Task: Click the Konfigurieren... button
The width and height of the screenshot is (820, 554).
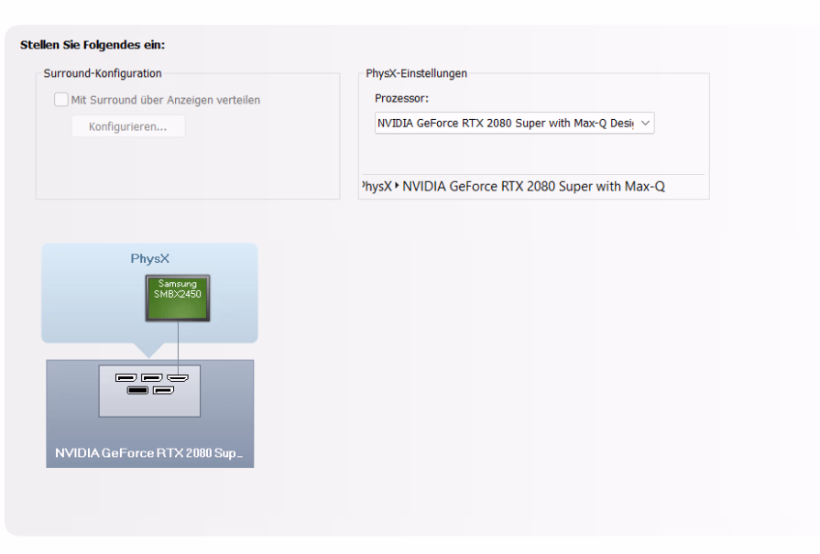Action: tap(128, 126)
